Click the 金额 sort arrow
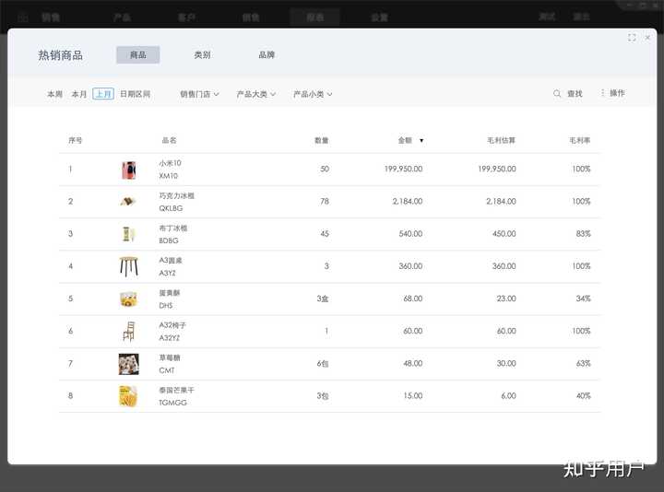This screenshot has width=664, height=492. (x=421, y=140)
